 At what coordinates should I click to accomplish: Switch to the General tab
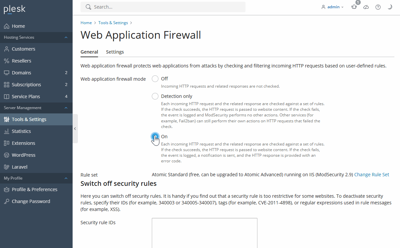(x=89, y=52)
